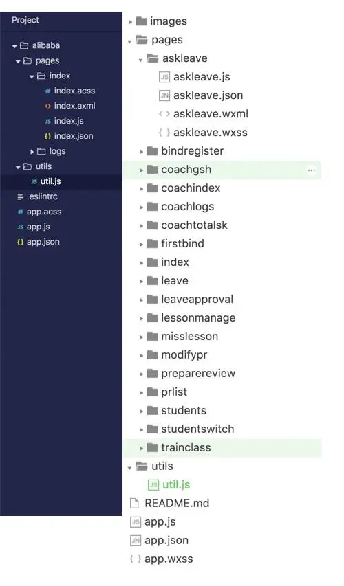344x586 pixels.
Task: Collapse the askleave folder arrow
Action: [x=140, y=59]
